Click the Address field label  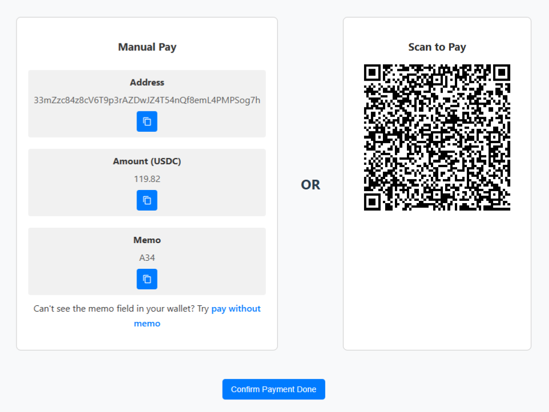pos(147,82)
